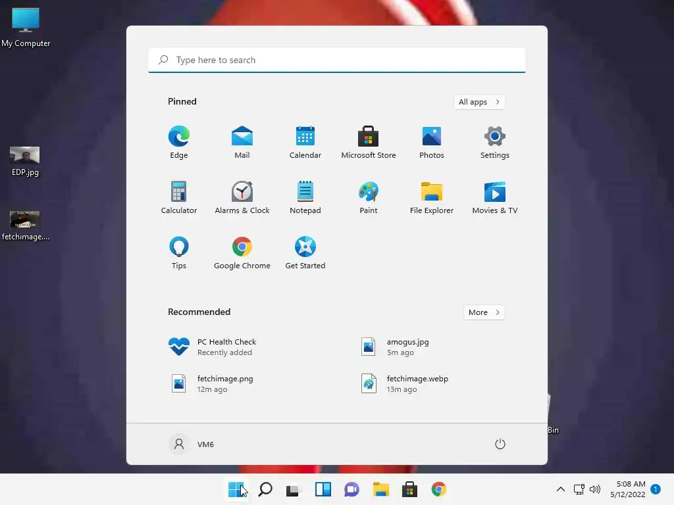Screen dimensions: 674x505
Task: Select My Computer desktop icon
Action: [26, 28]
